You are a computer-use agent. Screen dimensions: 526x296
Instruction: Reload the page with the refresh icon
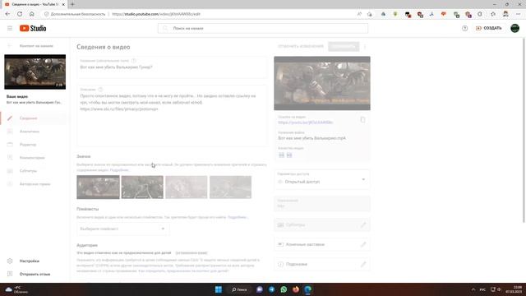click(20, 14)
